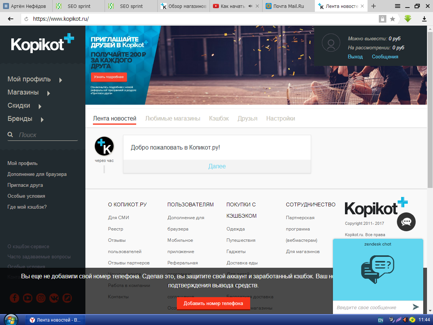Open the Facebook social icon
Viewport: 433px width, 325px height.
coord(14,298)
